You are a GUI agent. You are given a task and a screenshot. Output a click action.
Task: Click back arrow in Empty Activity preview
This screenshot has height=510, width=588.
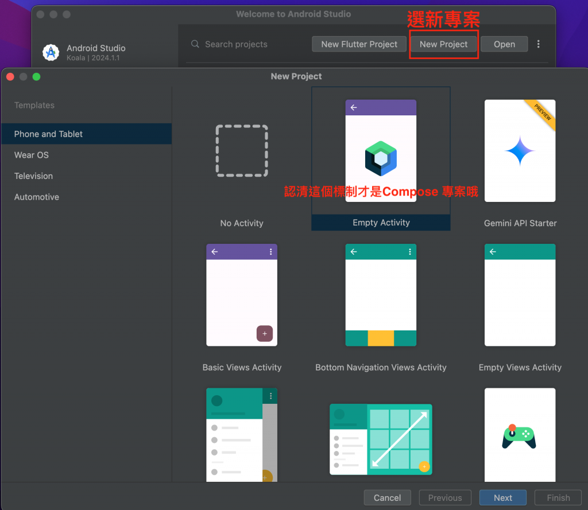click(354, 107)
